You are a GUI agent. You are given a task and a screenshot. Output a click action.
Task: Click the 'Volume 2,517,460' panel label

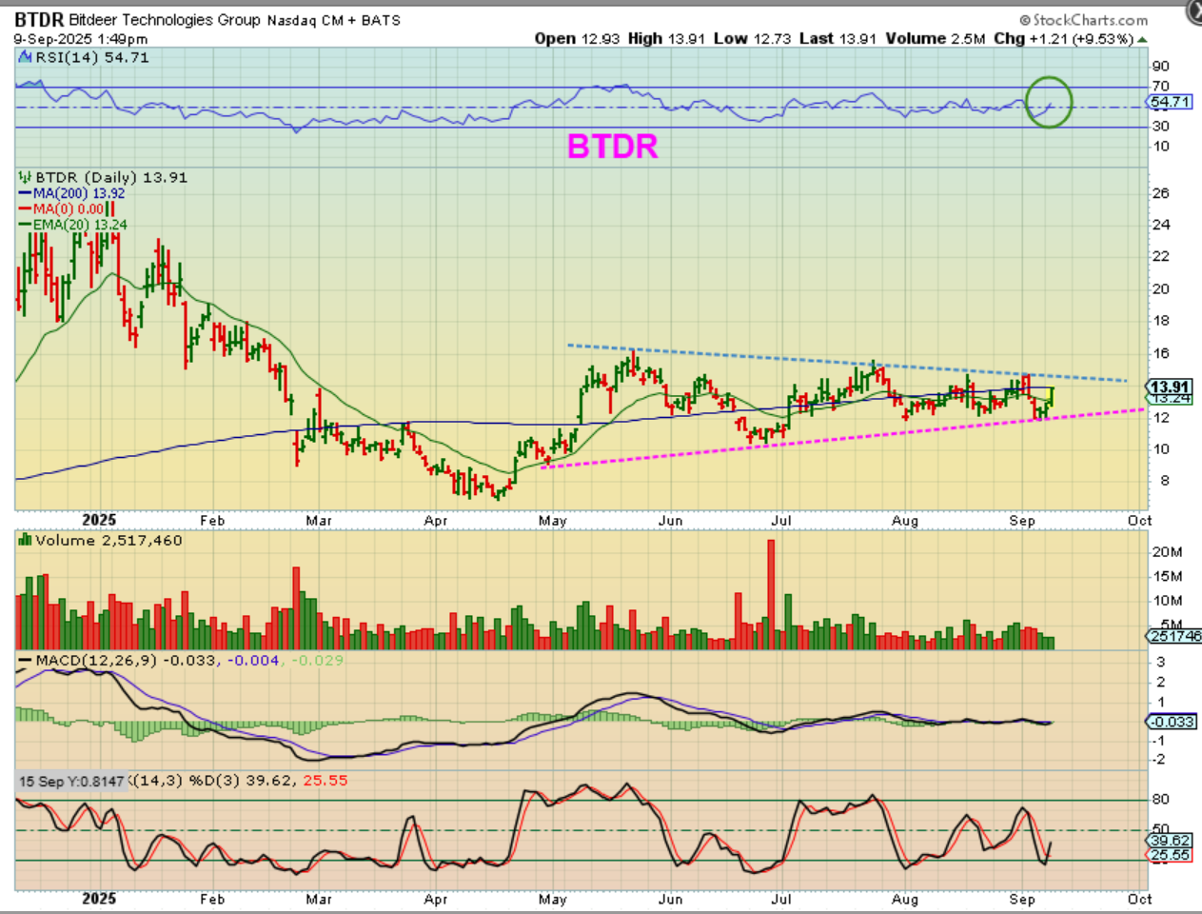pos(108,540)
